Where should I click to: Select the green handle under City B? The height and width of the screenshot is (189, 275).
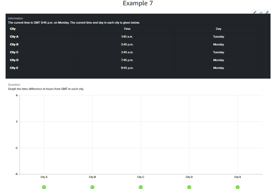click(x=92, y=187)
